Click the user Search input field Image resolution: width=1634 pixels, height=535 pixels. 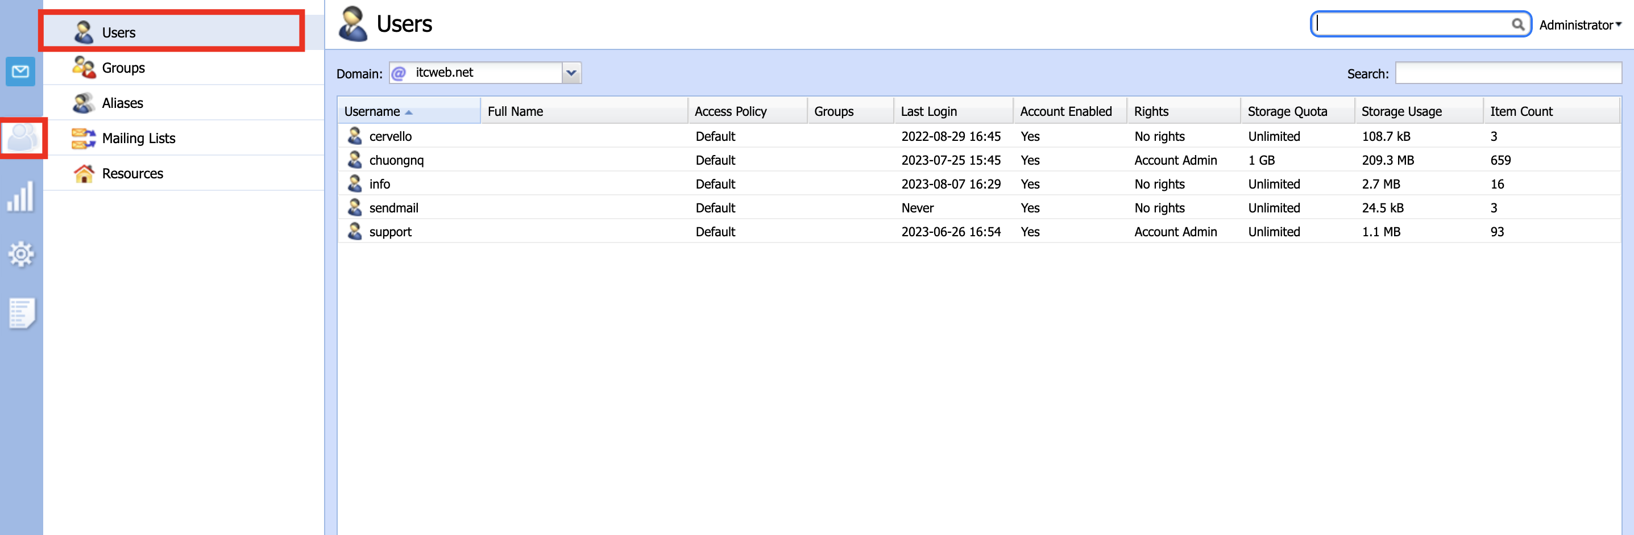coord(1508,73)
